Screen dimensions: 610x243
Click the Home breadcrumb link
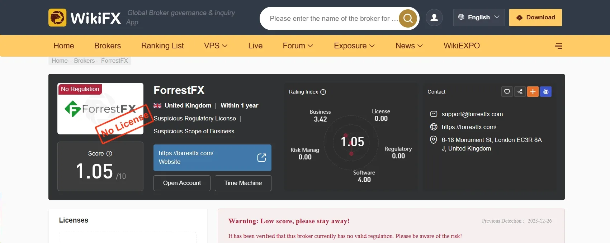(x=60, y=61)
